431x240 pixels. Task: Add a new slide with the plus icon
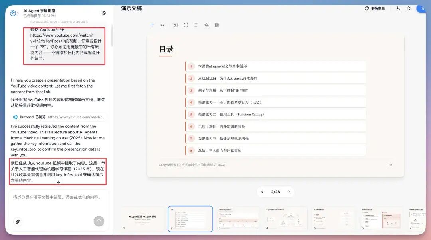(x=152, y=25)
